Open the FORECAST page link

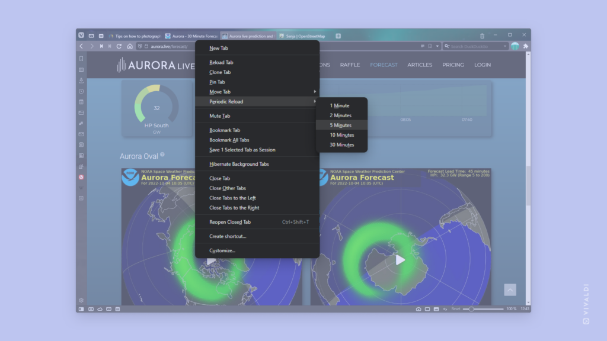pos(384,65)
